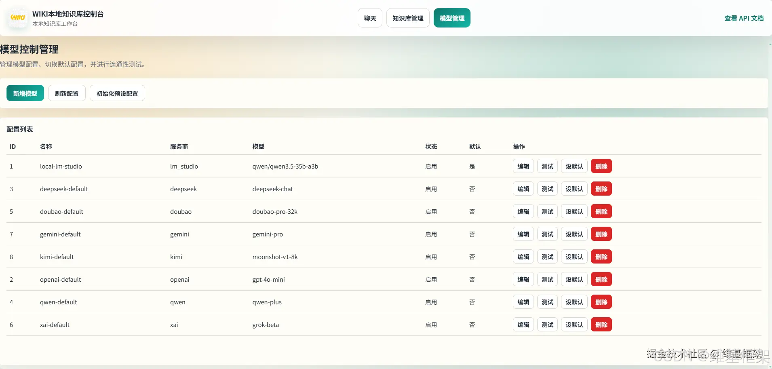Delete the deepseek-default row
The height and width of the screenshot is (369, 772).
point(601,189)
